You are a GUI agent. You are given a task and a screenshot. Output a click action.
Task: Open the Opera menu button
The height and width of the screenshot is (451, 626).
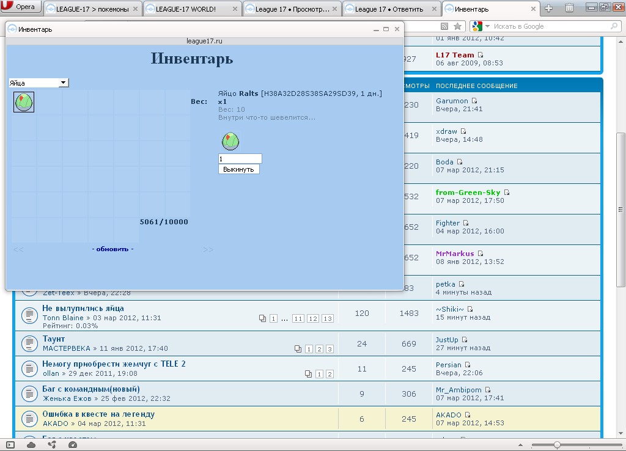[x=21, y=6]
